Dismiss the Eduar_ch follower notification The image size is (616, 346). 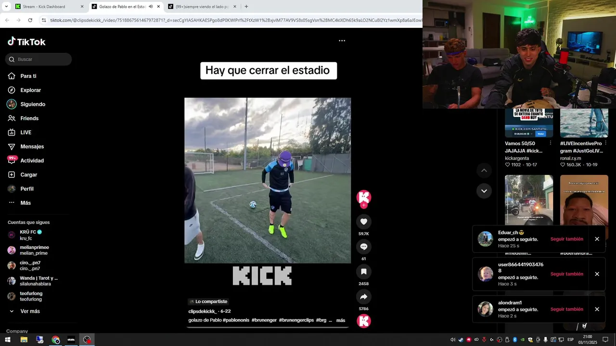tap(597, 239)
